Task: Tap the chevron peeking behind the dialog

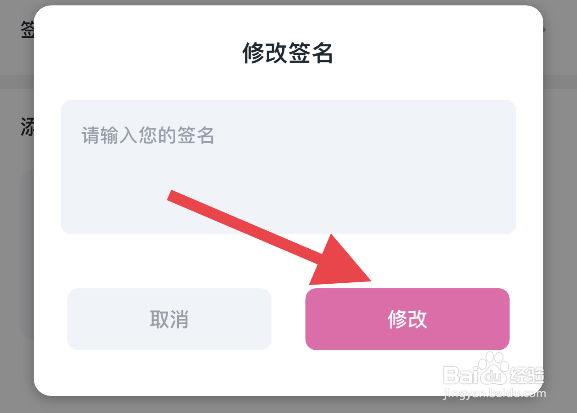Action: click(x=545, y=30)
